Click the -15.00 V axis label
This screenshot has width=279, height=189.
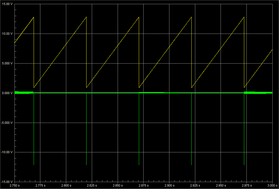(x=7, y=182)
